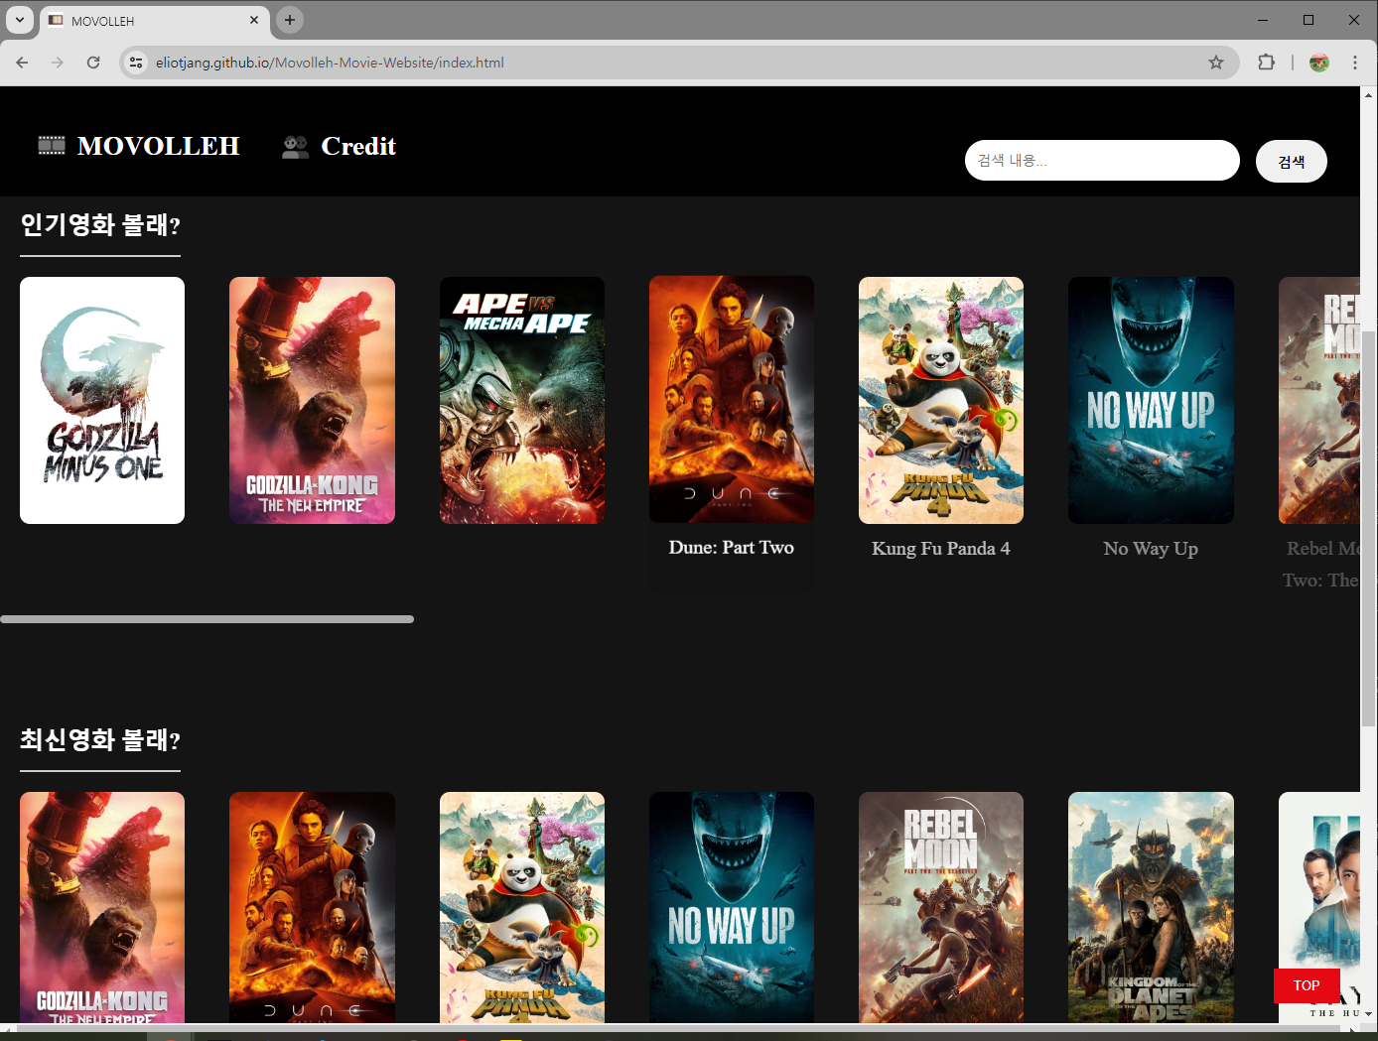Image resolution: width=1378 pixels, height=1041 pixels.
Task: Open Kung Fu Panda 4 poster in popular row
Action: coord(941,400)
